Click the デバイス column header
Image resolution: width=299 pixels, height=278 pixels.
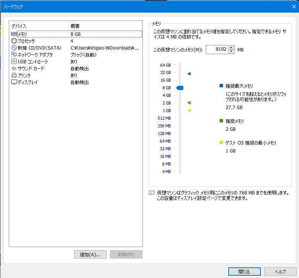[39, 26]
